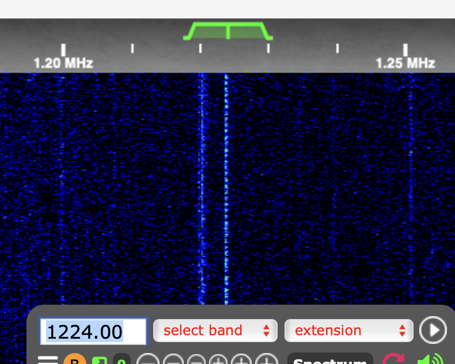This screenshot has height=364, width=455.
Task: Open the extension dropdown
Action: pyautogui.click(x=349, y=331)
